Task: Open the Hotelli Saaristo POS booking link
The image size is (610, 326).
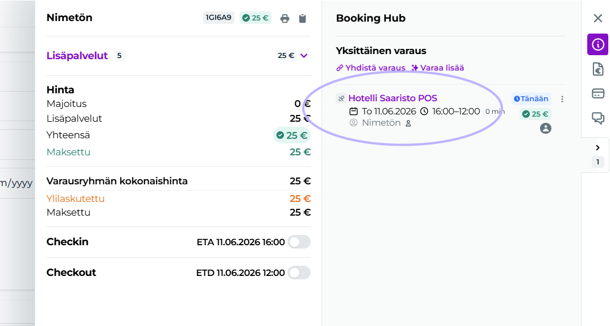Action: click(393, 98)
